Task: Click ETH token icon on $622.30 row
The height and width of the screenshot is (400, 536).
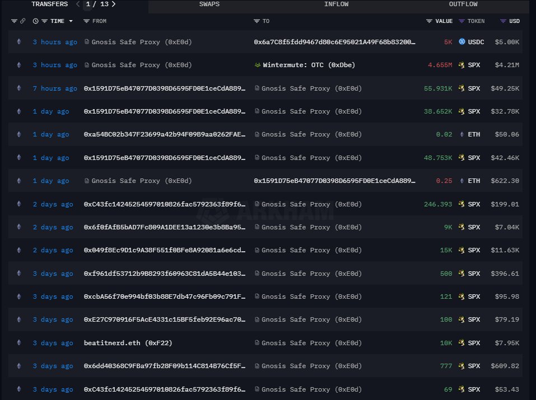Action: [462, 181]
